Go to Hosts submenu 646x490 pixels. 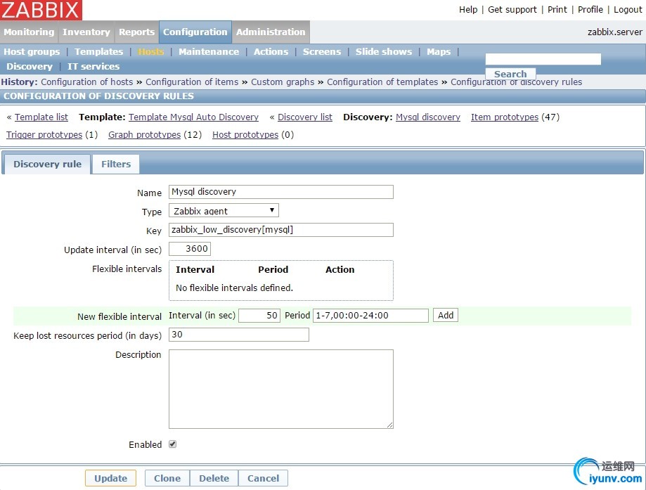click(x=151, y=51)
